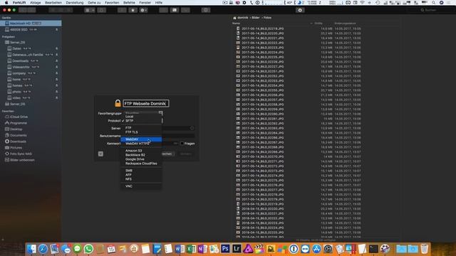
Task: Click the Sichern button
Action: coord(185,154)
